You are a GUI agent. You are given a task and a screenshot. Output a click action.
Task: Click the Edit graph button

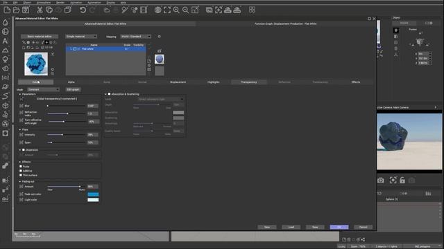tap(73, 89)
